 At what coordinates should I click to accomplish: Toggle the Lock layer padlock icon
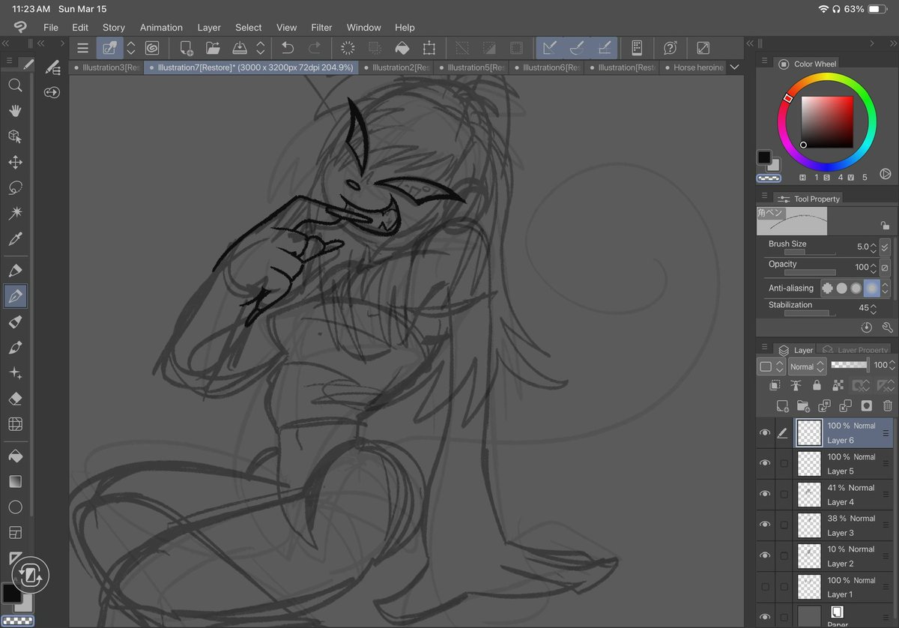pos(817,385)
